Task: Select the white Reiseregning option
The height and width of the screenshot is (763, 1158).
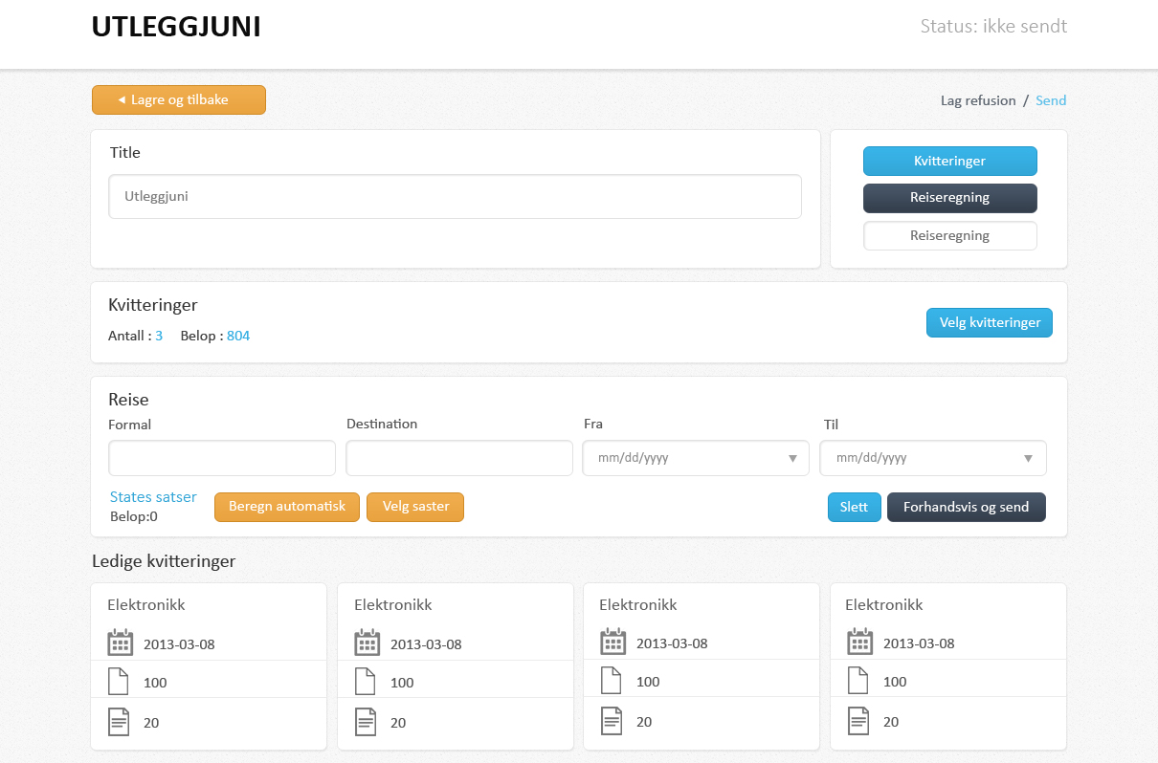Action: [949, 235]
